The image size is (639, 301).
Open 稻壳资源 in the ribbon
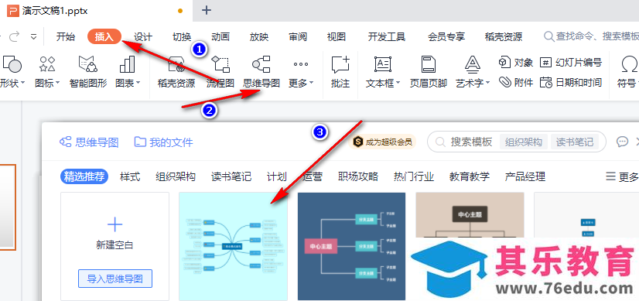click(176, 72)
